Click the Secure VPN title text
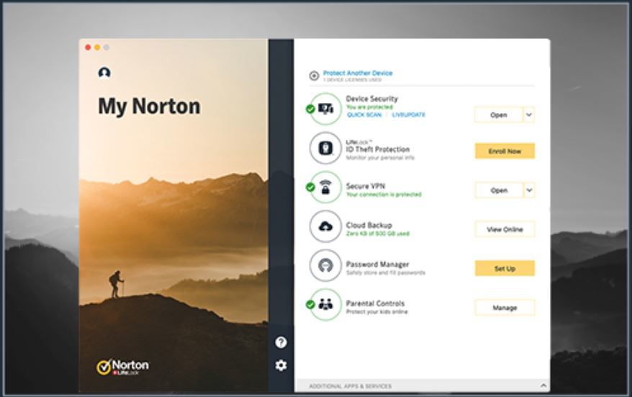The width and height of the screenshot is (632, 397). click(366, 187)
